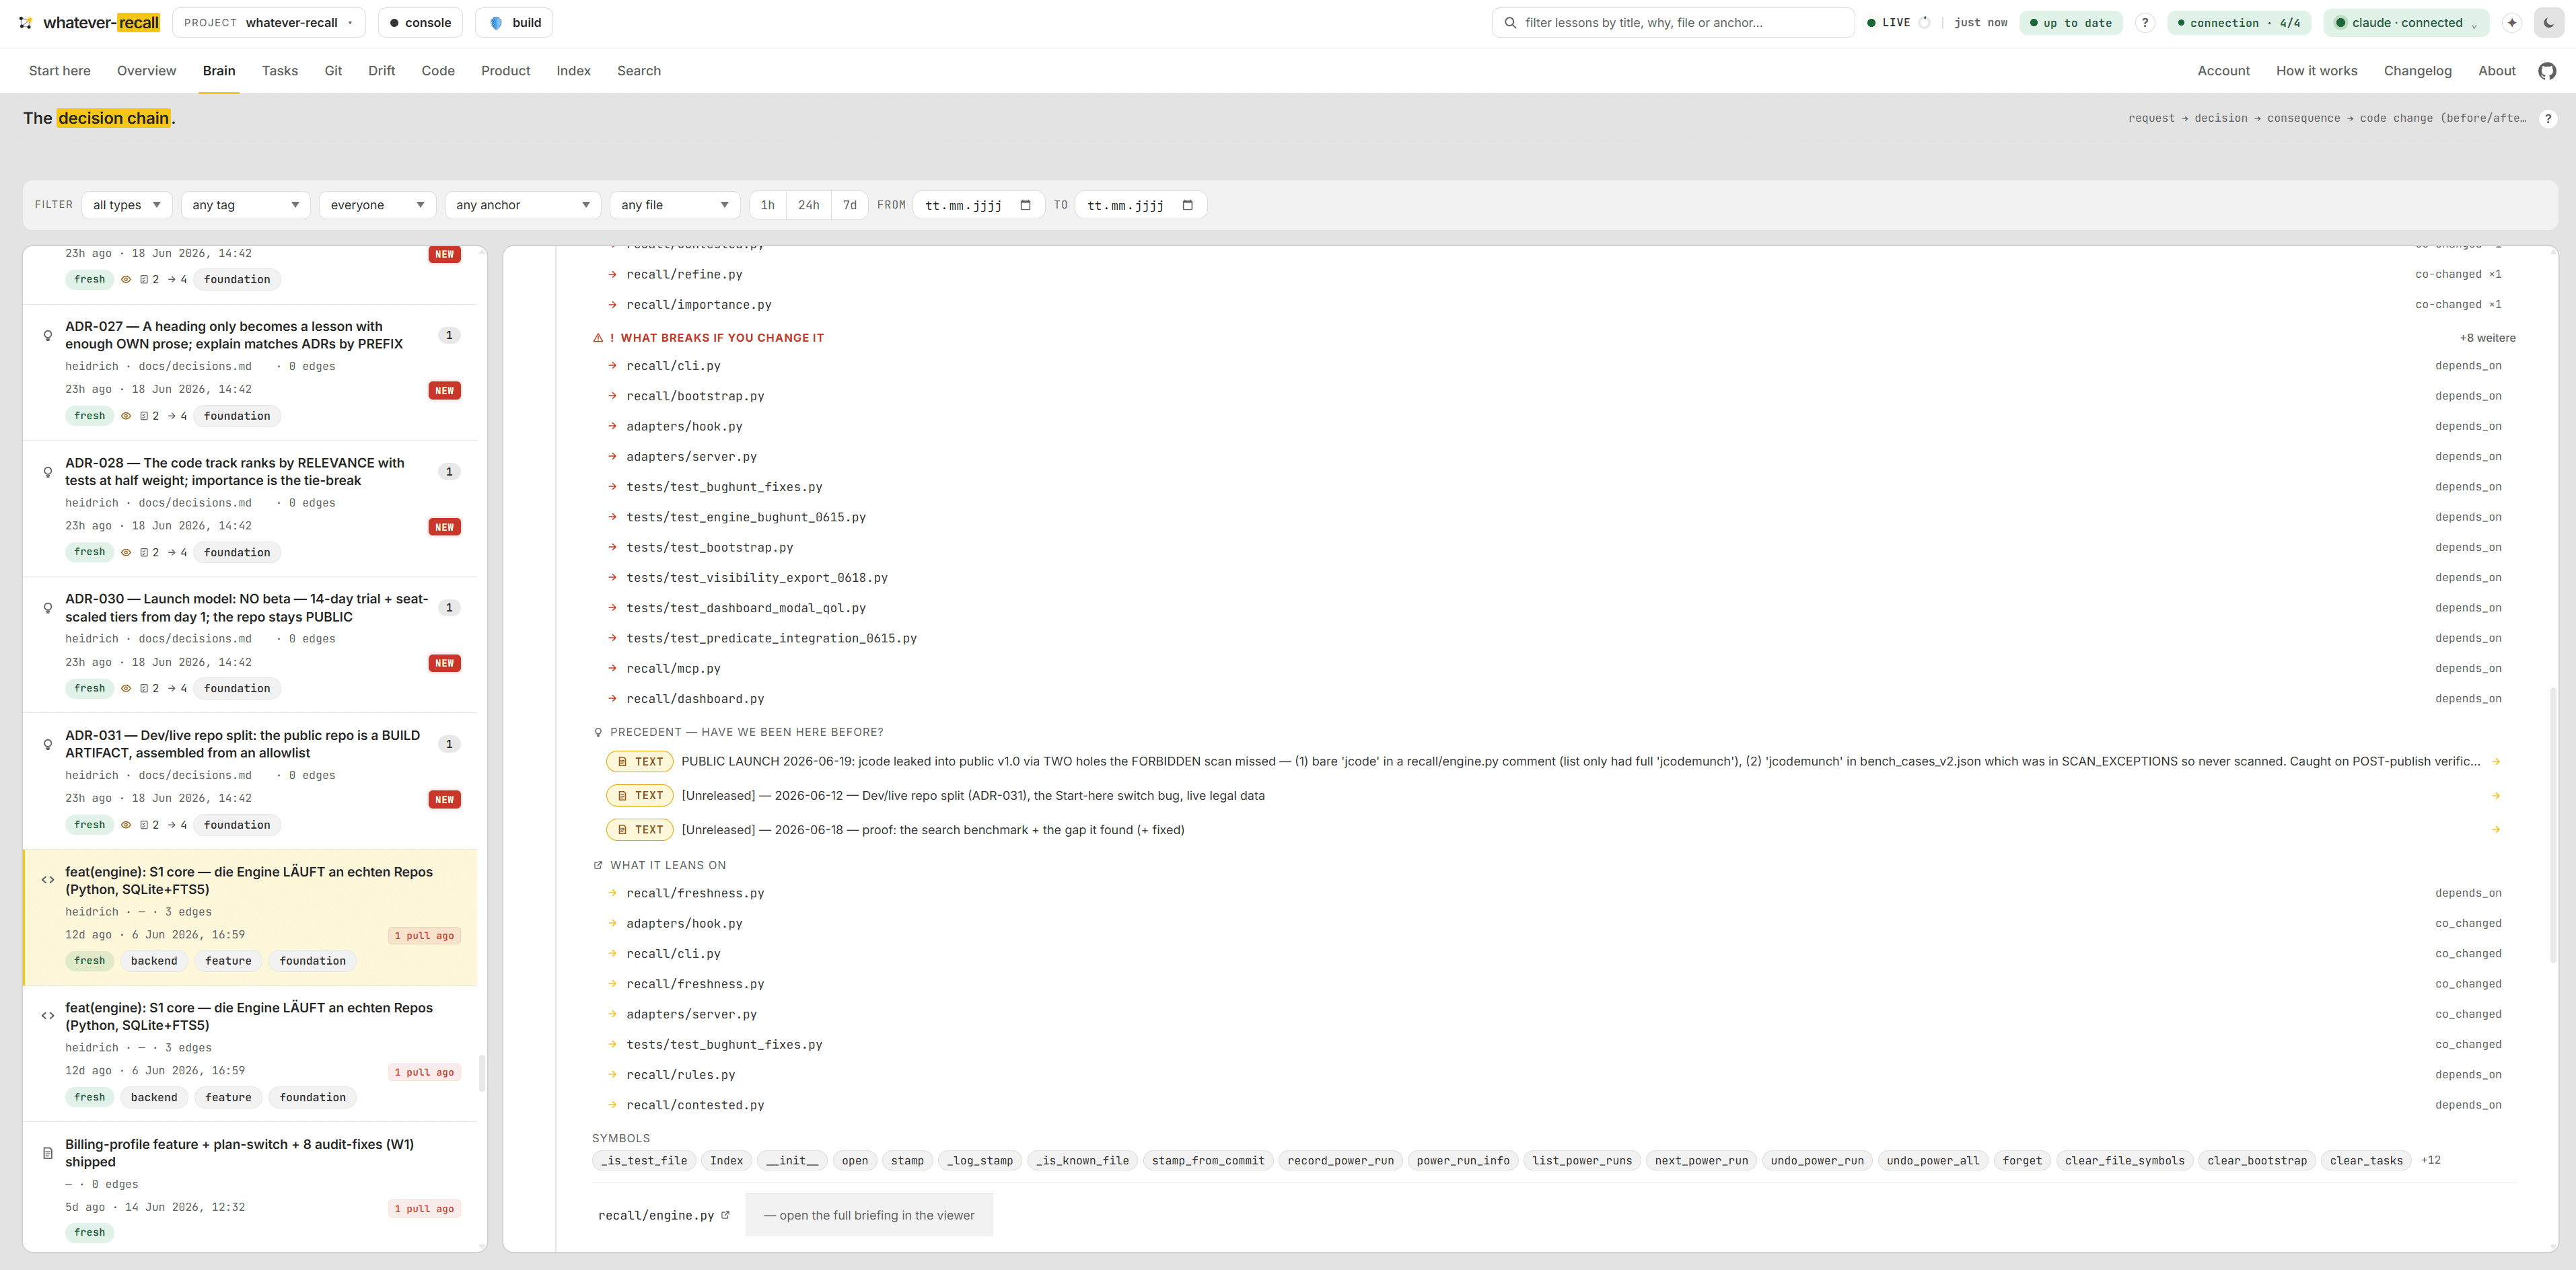Click checklist icon in ADR-027 row

[144, 416]
